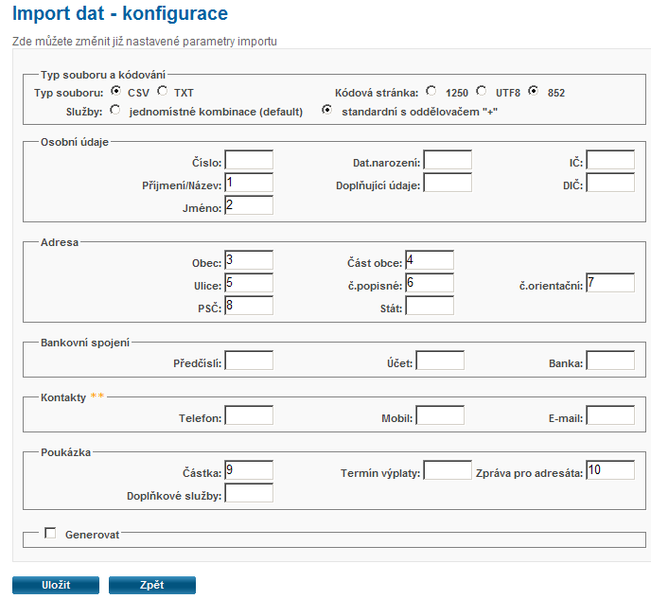
Task: Select standardní s oddělovačem "+" option
Action: (x=327, y=110)
